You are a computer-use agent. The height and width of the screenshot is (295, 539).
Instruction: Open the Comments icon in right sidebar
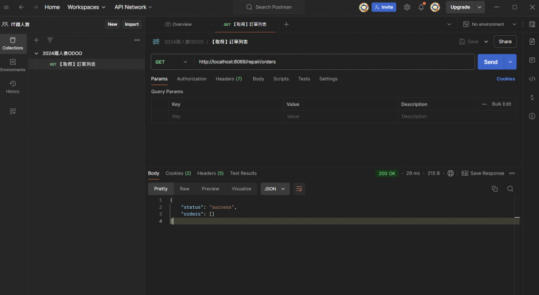532,60
